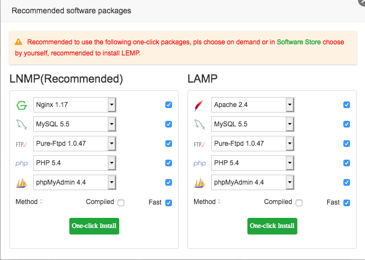The height and width of the screenshot is (260, 365).
Task: Click the Fast label in LAMP panel
Action: point(333,202)
